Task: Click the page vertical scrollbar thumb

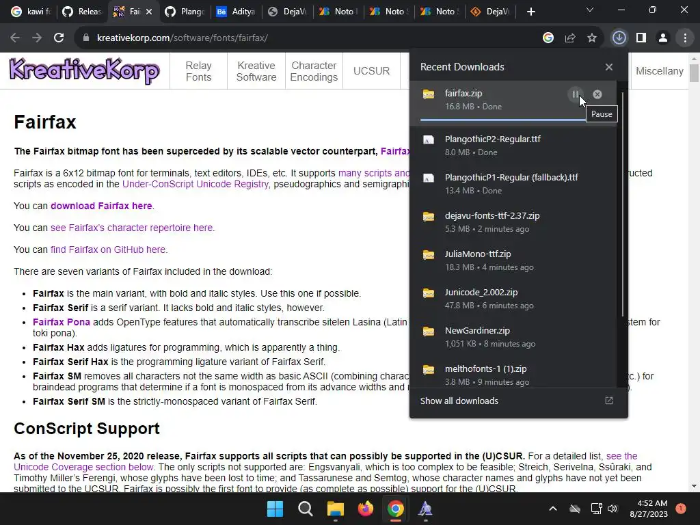Action: 694,73
